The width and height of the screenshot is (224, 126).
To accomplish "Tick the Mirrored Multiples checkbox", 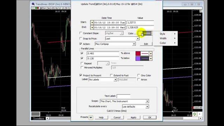I will tap(82, 68).
